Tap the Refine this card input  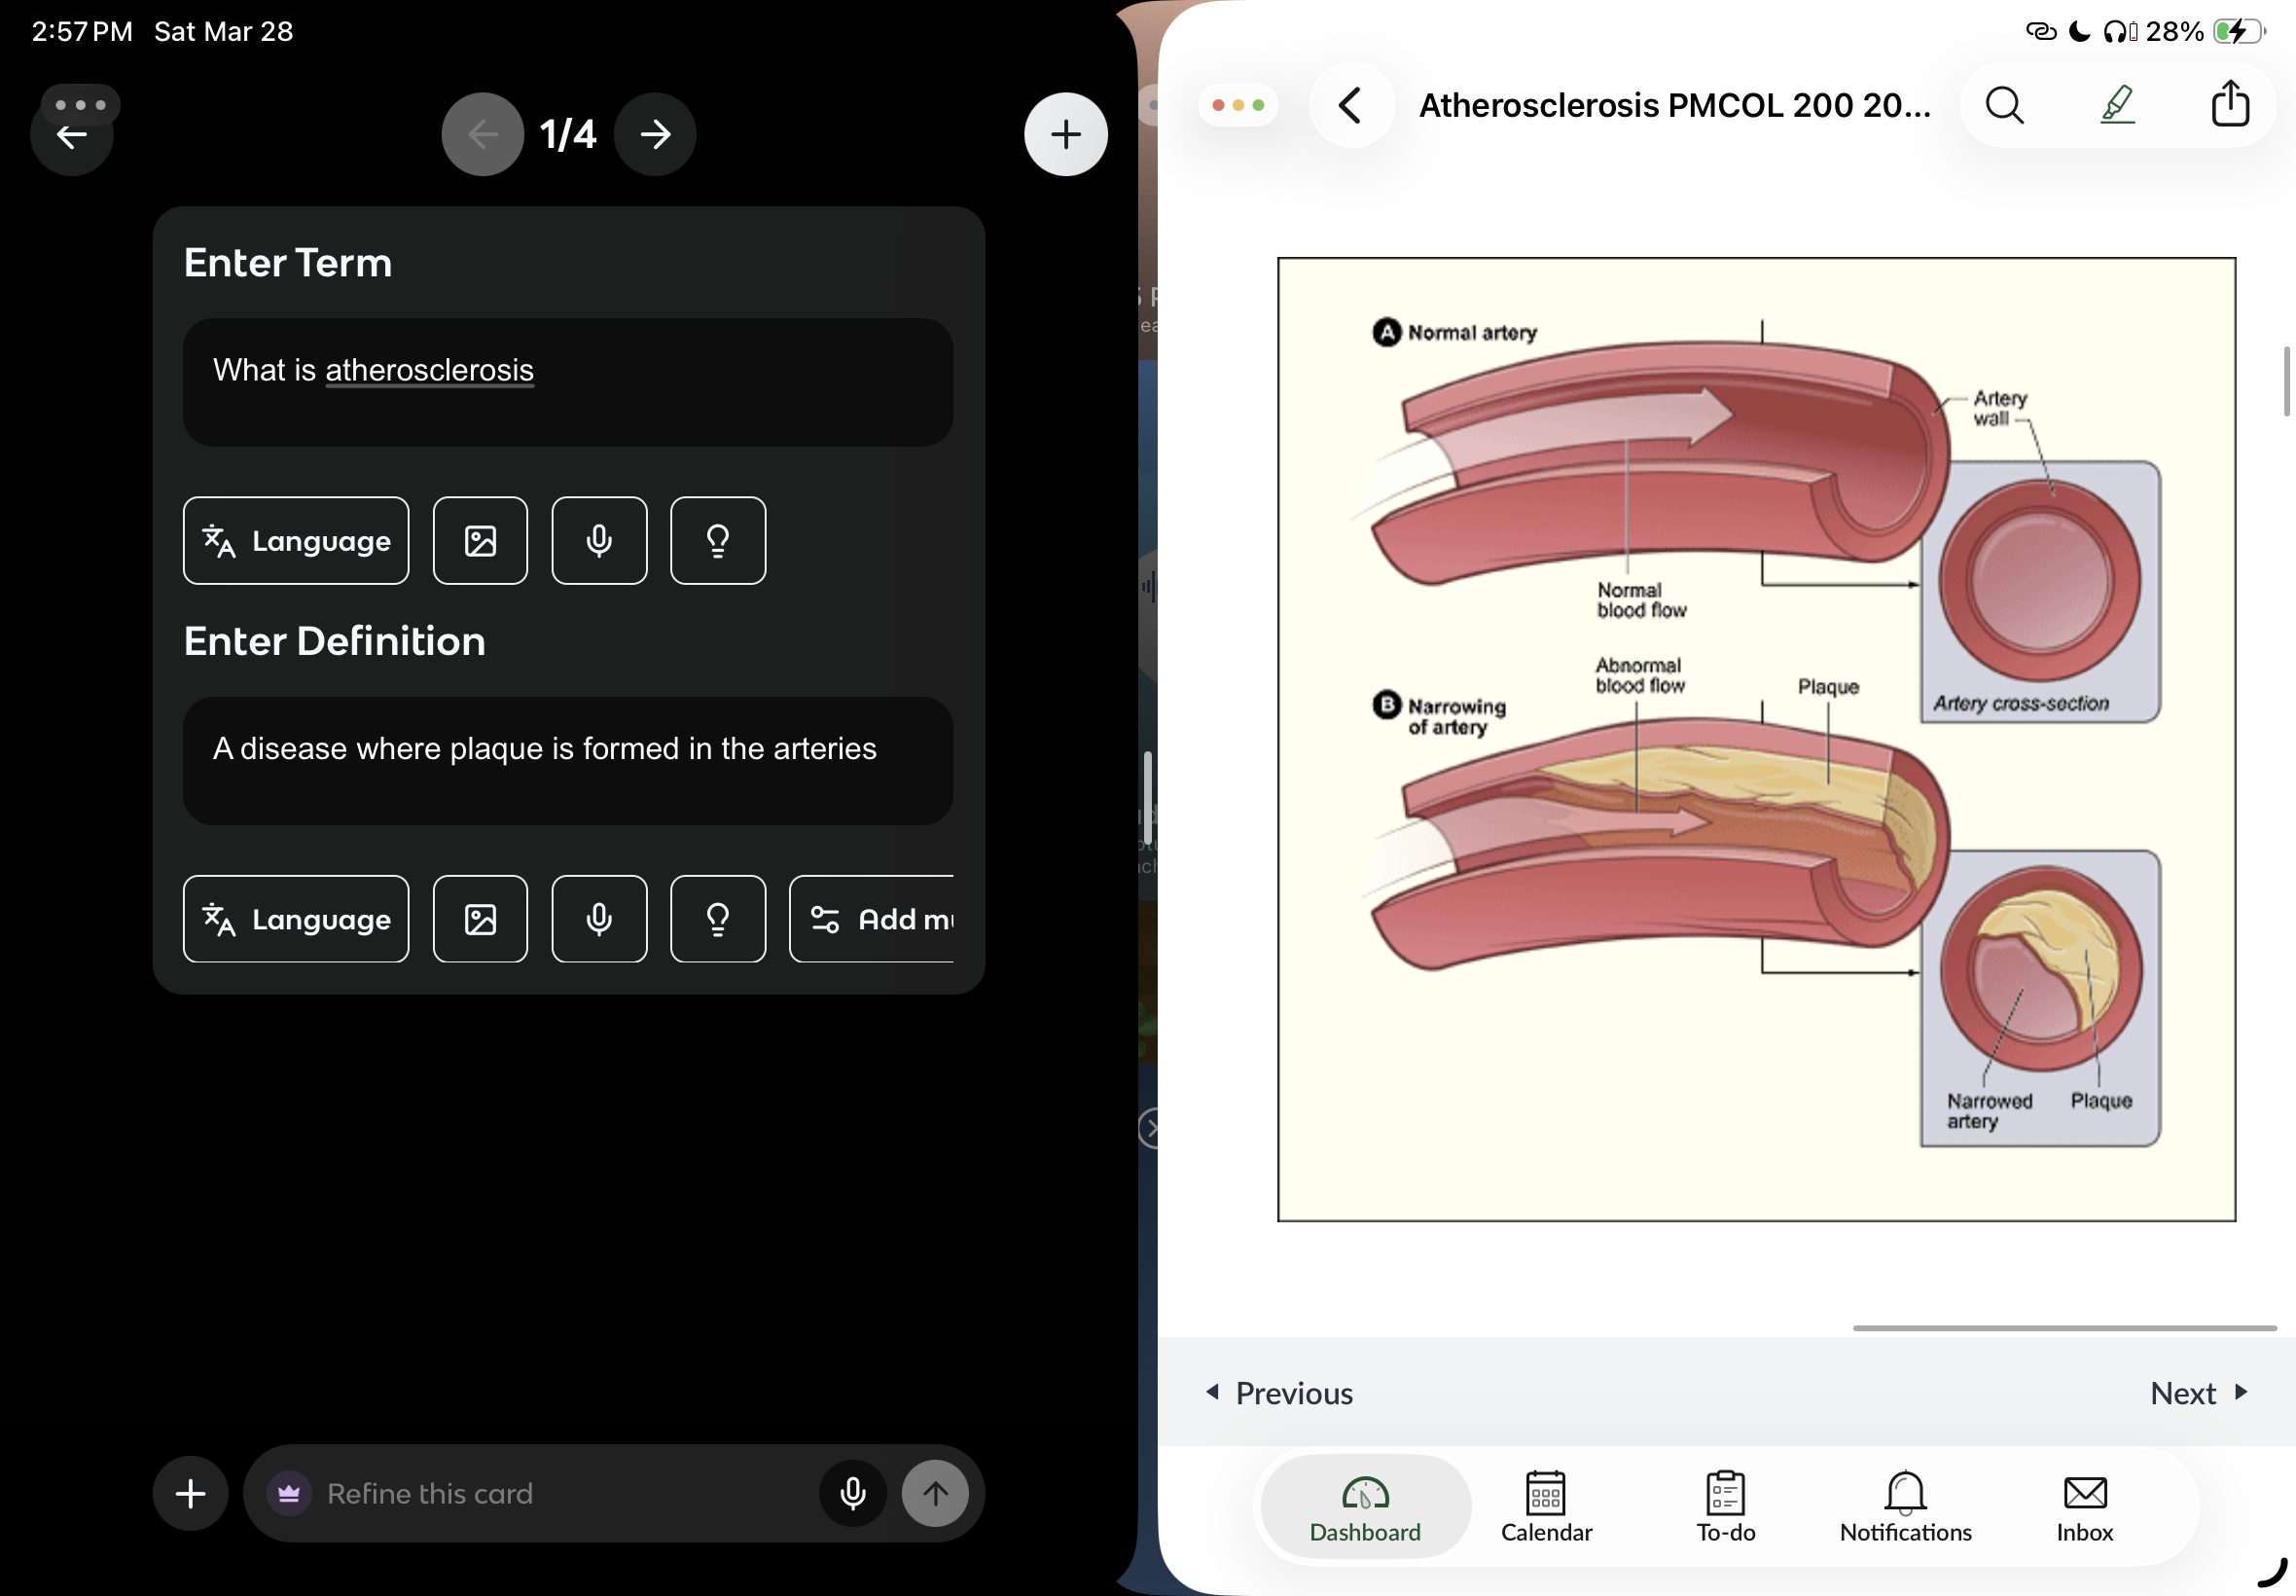559,1493
